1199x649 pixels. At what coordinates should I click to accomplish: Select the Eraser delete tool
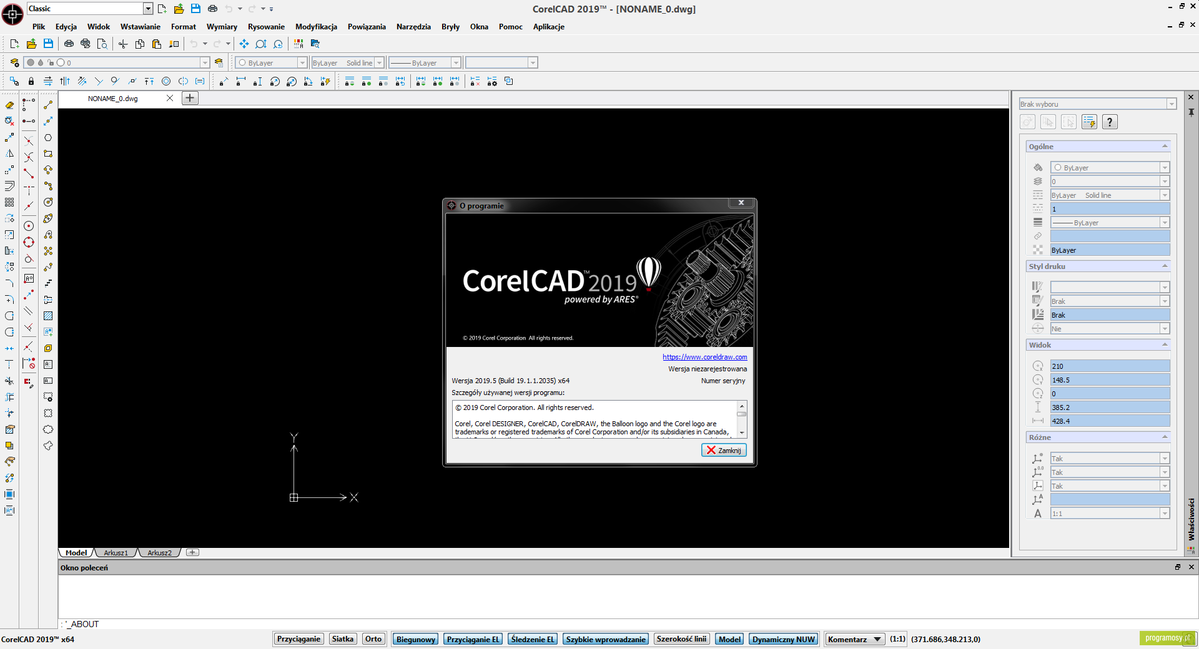point(9,105)
